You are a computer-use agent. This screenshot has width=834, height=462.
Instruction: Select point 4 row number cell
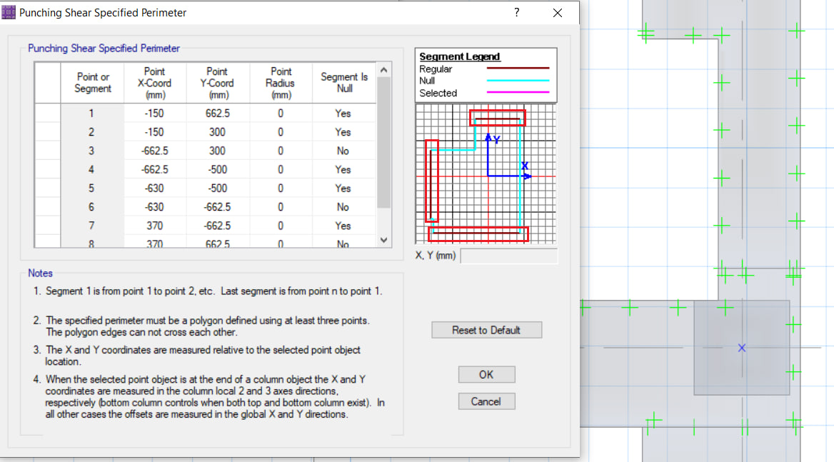(92, 170)
